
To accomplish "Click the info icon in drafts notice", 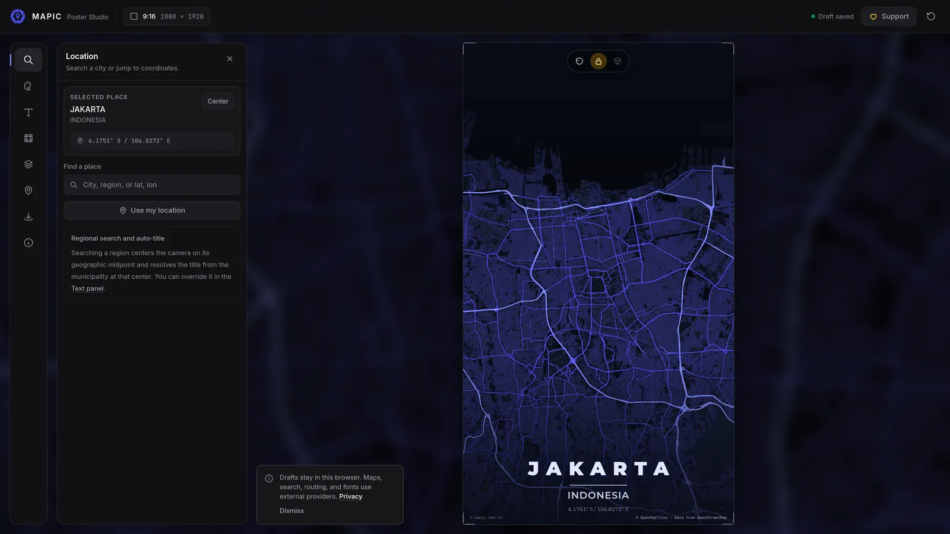I will 269,478.
